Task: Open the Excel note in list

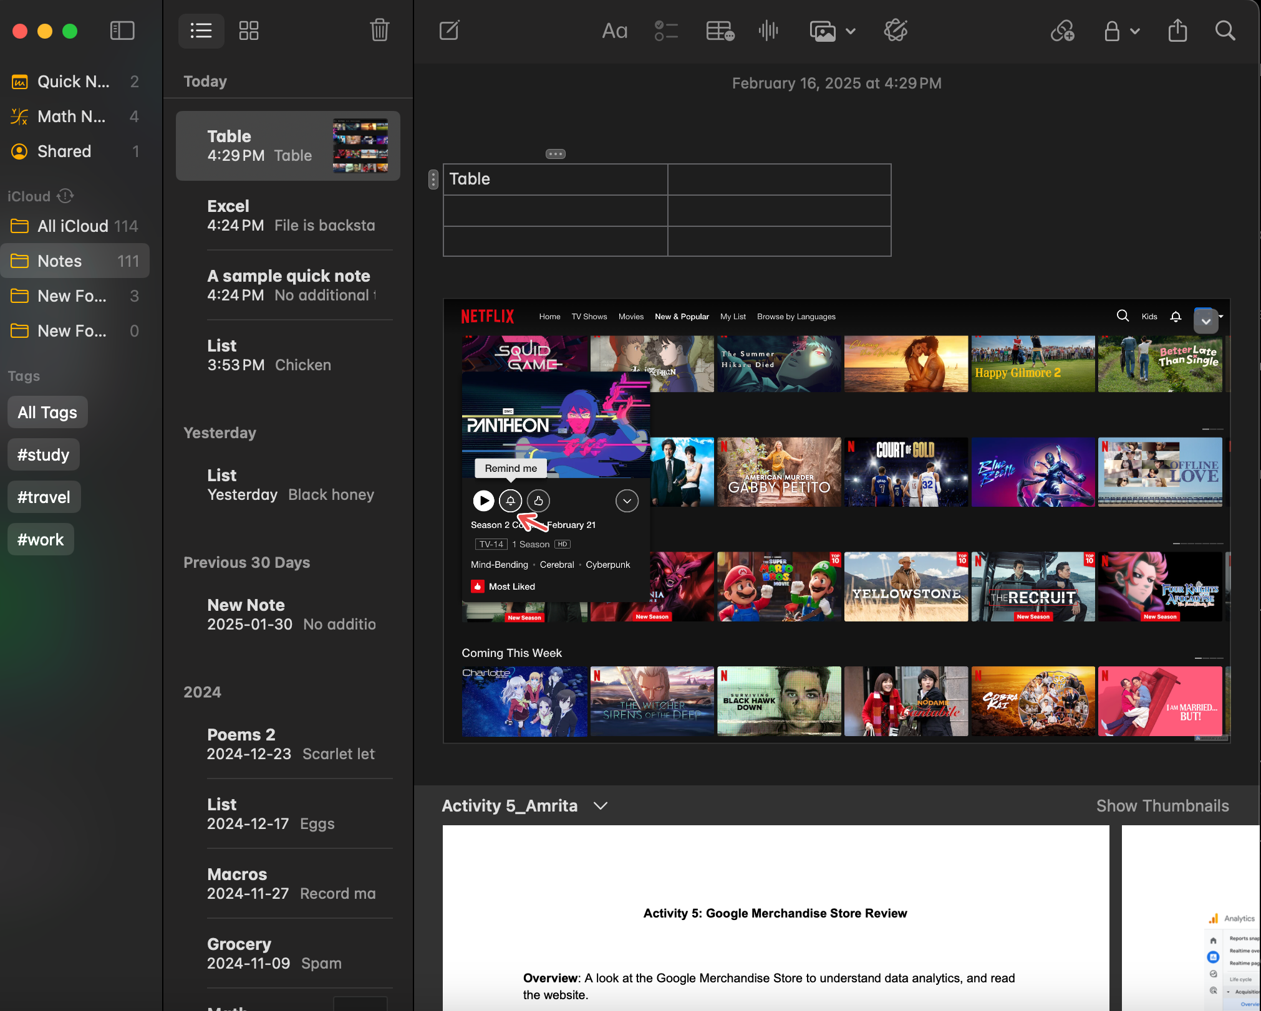Action: pyautogui.click(x=288, y=216)
